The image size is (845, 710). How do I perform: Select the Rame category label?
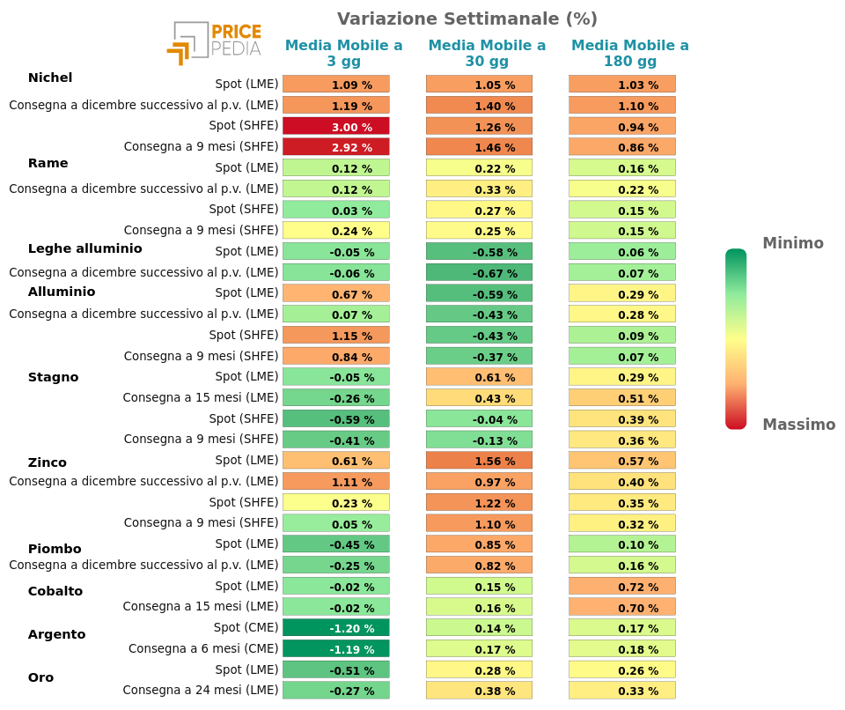[48, 163]
